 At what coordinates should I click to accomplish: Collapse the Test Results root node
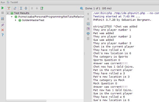(x=8, y=13)
